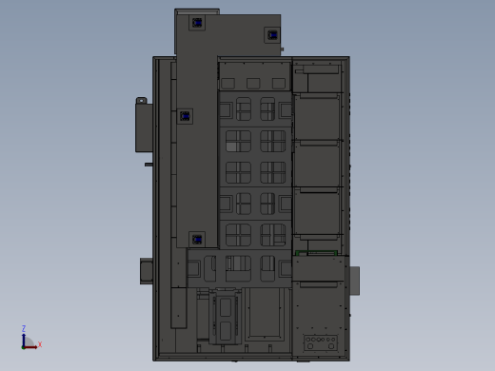Click the red X axis of the triad
The height and width of the screenshot is (371, 495).
pyautogui.click(x=30, y=347)
